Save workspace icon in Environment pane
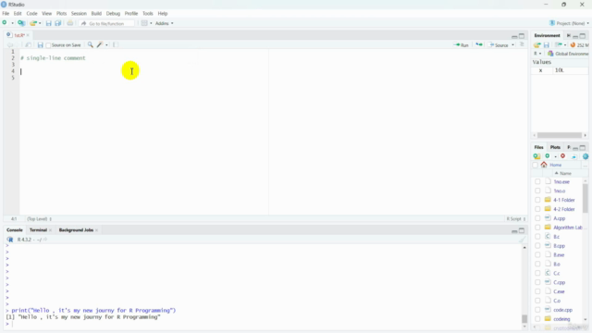This screenshot has width=592, height=333. 547,45
